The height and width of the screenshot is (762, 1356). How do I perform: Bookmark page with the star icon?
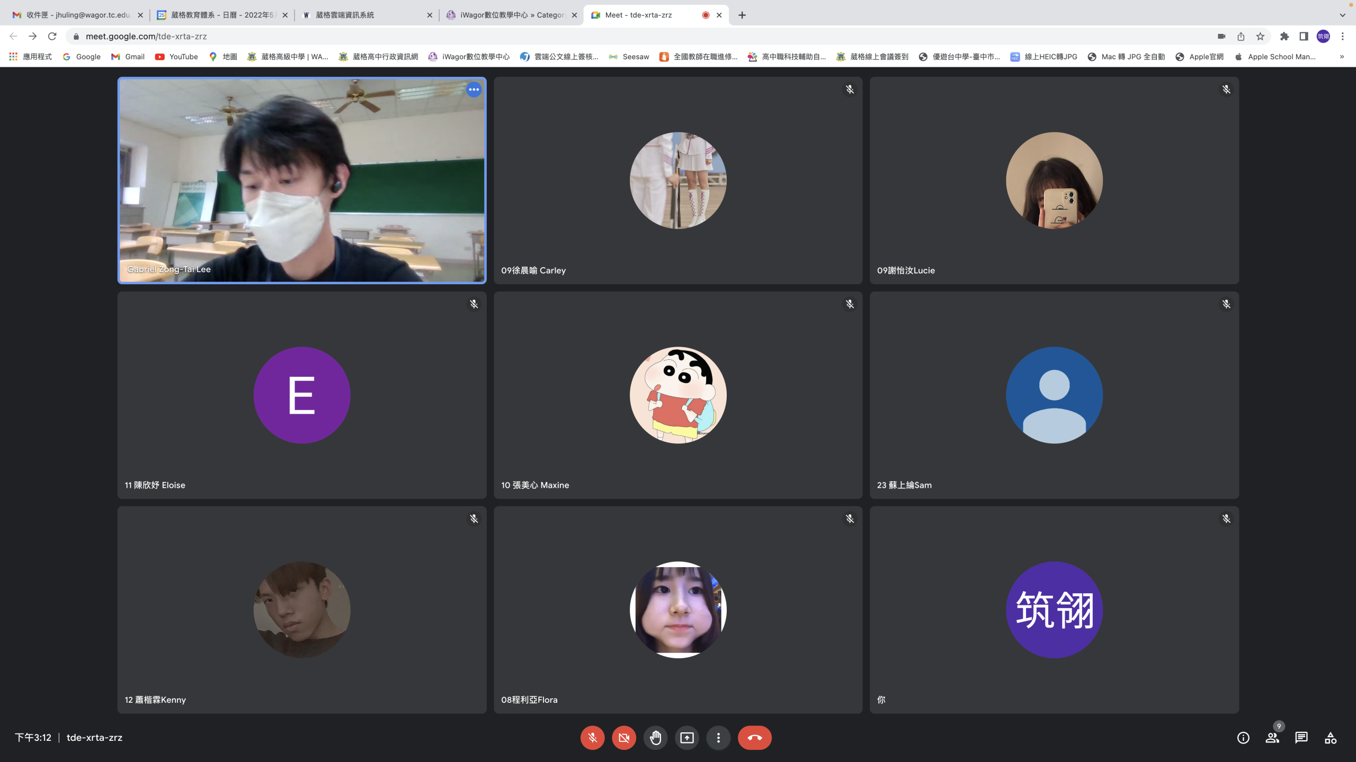(x=1260, y=37)
